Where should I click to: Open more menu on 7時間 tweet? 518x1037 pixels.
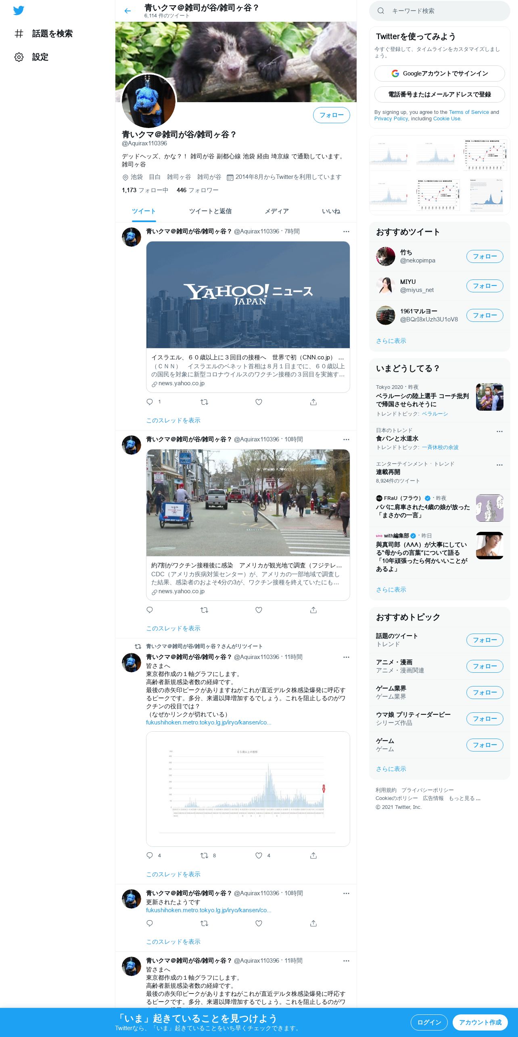coord(346,231)
